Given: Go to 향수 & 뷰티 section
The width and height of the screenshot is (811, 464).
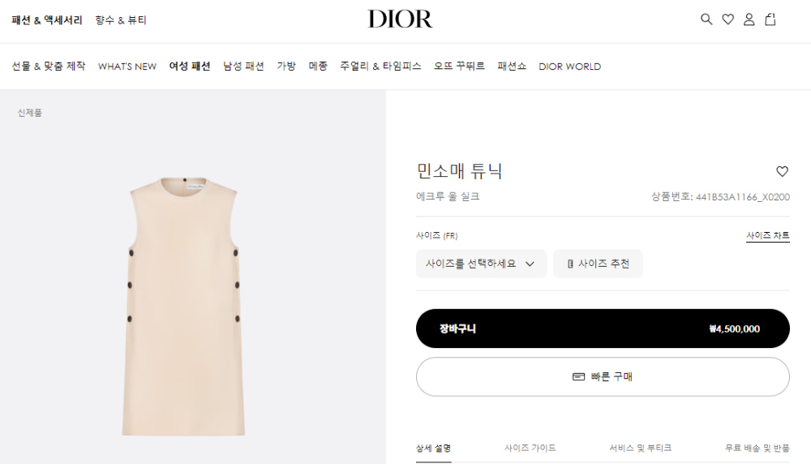Looking at the screenshot, I should click(121, 20).
